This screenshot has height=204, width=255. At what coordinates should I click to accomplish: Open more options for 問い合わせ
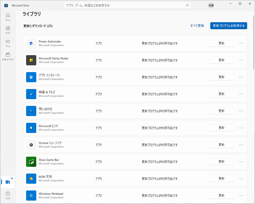coord(241,111)
